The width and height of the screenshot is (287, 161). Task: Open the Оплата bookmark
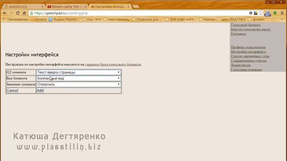[x=39, y=19]
